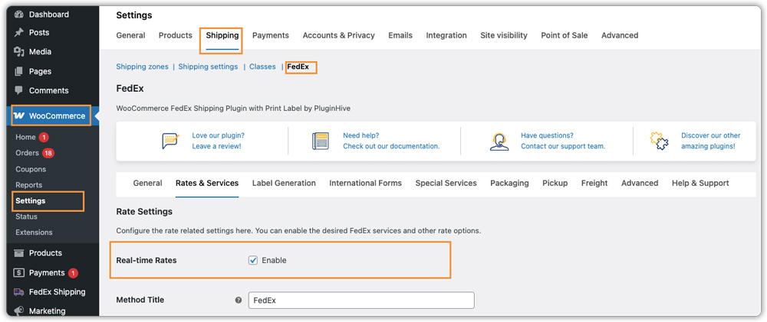The width and height of the screenshot is (767, 322).
Task: Open the Payments settings tab
Action: pyautogui.click(x=271, y=35)
